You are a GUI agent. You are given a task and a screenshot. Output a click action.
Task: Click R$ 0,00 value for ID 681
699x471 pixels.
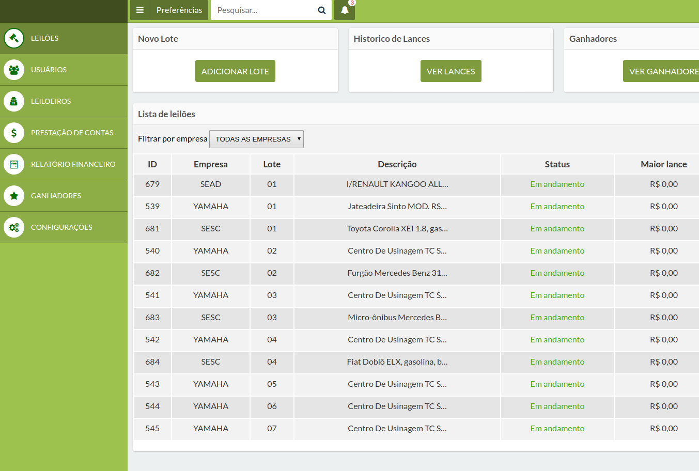(664, 229)
